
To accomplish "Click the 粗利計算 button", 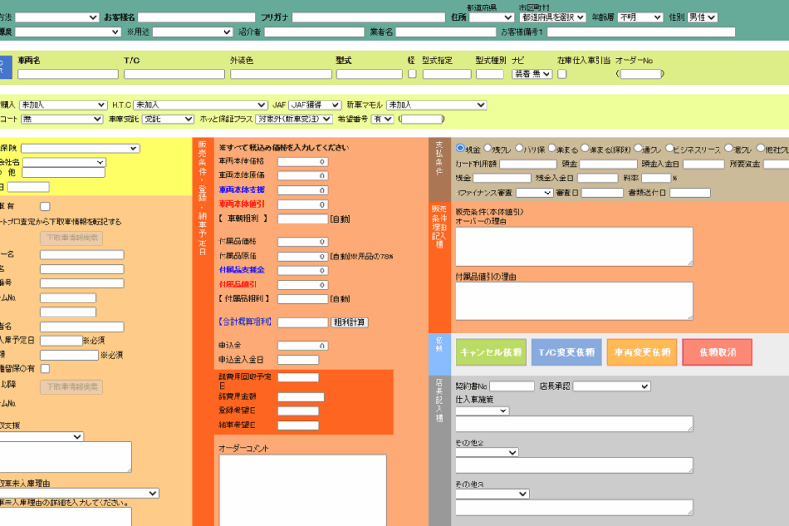I will click(350, 322).
